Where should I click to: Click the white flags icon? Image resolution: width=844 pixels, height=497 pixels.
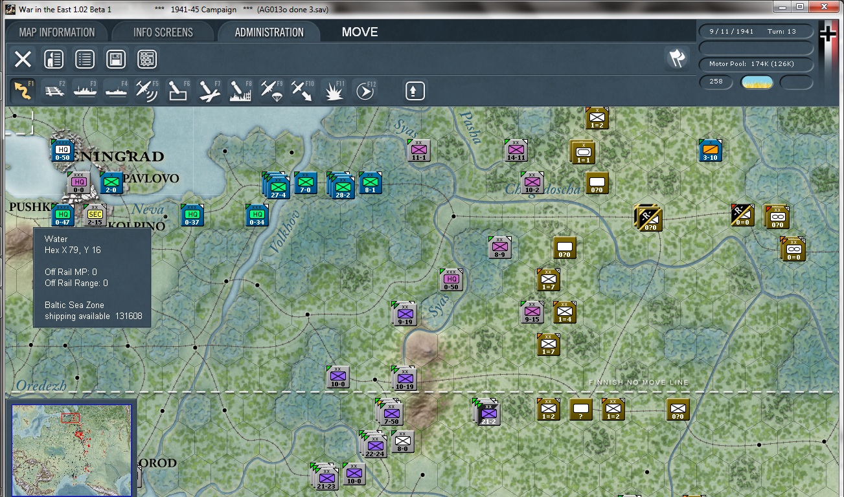click(677, 59)
